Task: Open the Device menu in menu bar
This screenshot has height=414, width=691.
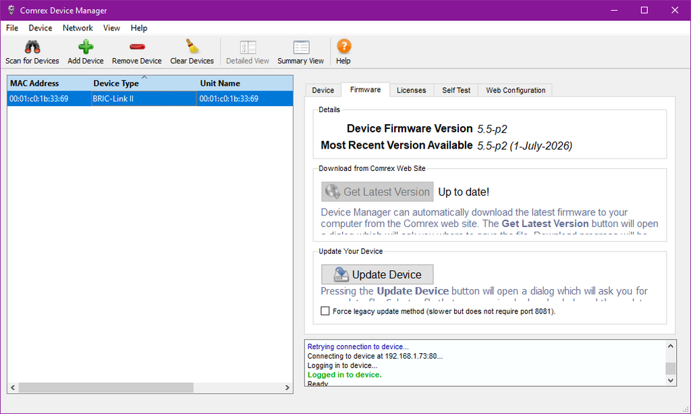Action: click(x=40, y=28)
